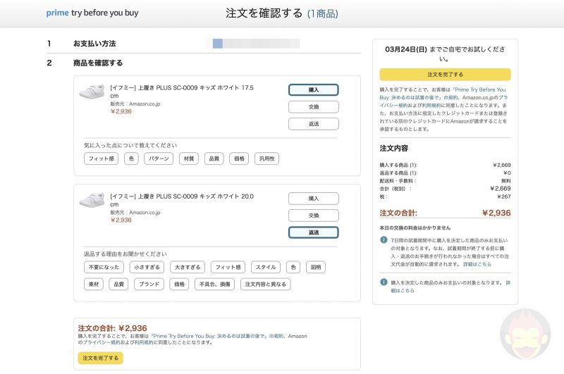Open the お支払い方法 section
The height and width of the screenshot is (374, 564).
[94, 44]
